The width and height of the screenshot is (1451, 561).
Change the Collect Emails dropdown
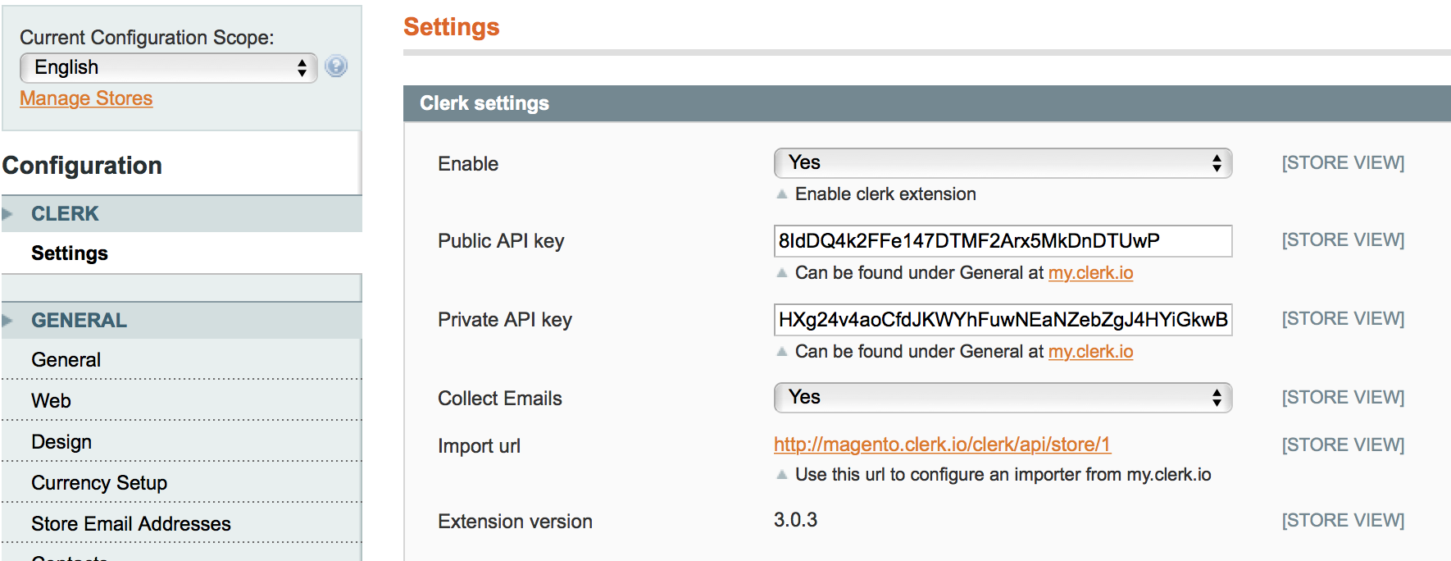click(1002, 398)
